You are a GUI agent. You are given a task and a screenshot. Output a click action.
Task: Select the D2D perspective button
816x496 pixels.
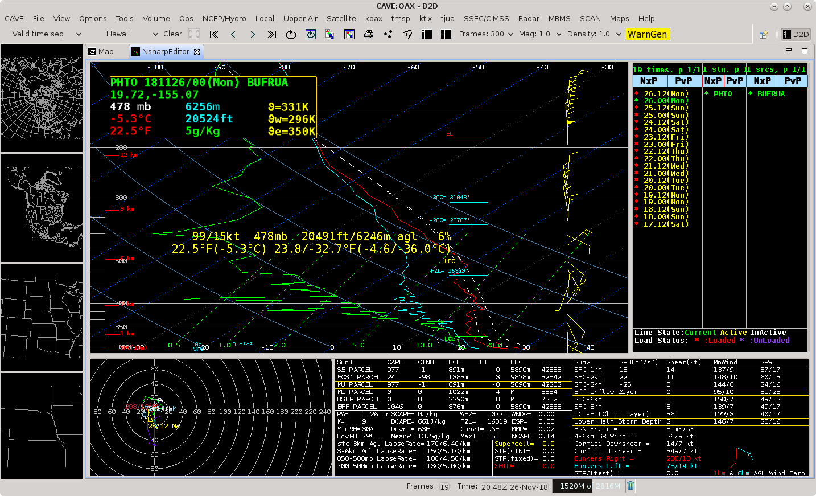tap(796, 34)
